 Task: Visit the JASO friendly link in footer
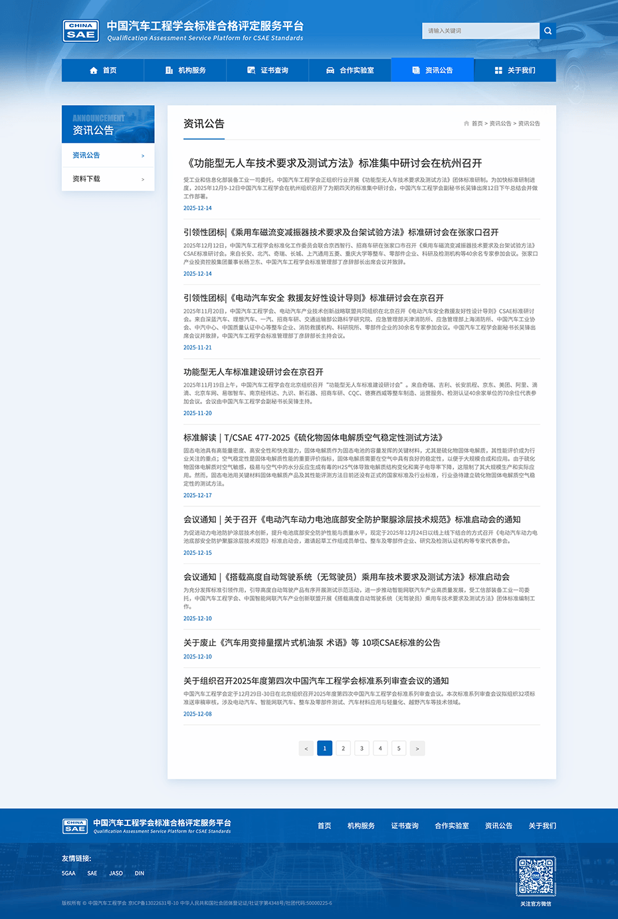point(116,873)
